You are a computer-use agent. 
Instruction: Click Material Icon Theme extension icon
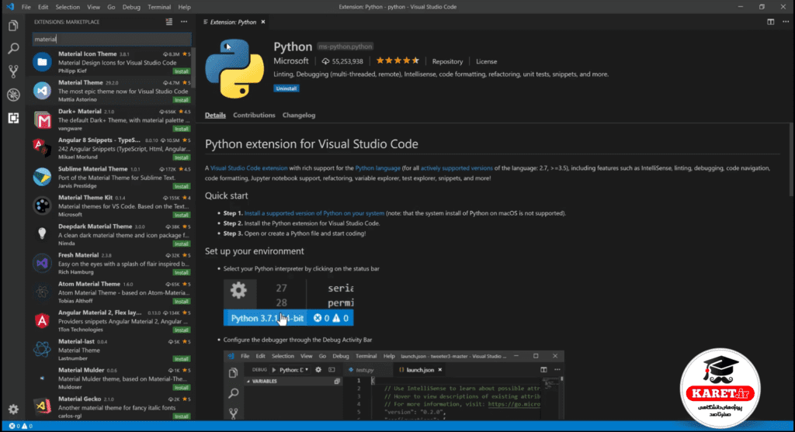tap(42, 62)
